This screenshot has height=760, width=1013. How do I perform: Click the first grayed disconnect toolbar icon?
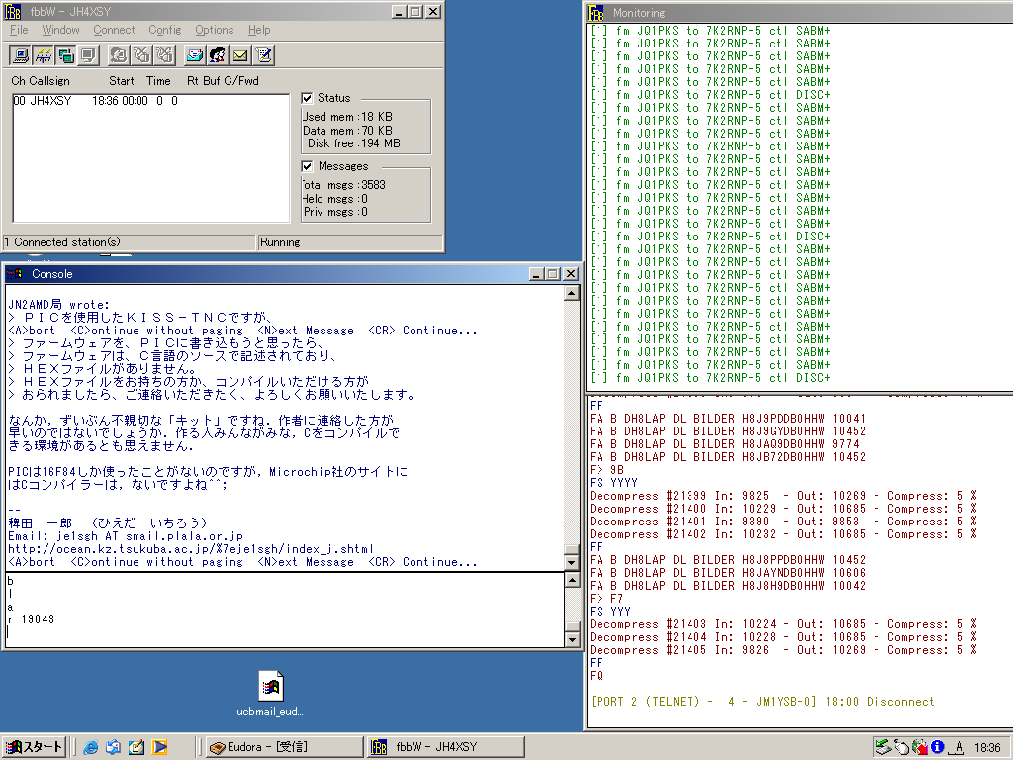pyautogui.click(x=141, y=55)
